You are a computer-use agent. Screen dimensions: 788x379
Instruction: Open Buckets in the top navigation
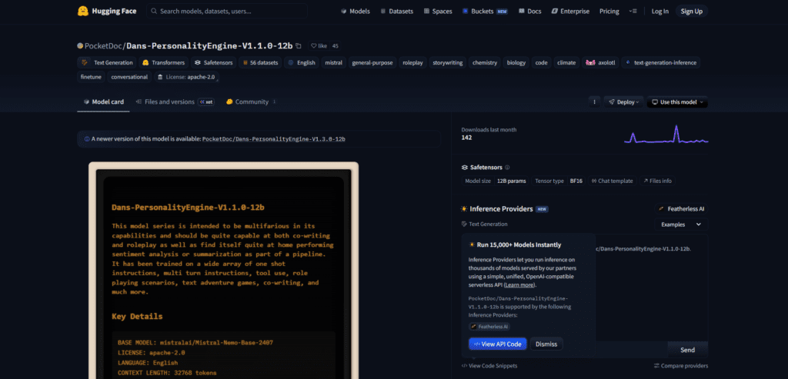click(x=486, y=11)
